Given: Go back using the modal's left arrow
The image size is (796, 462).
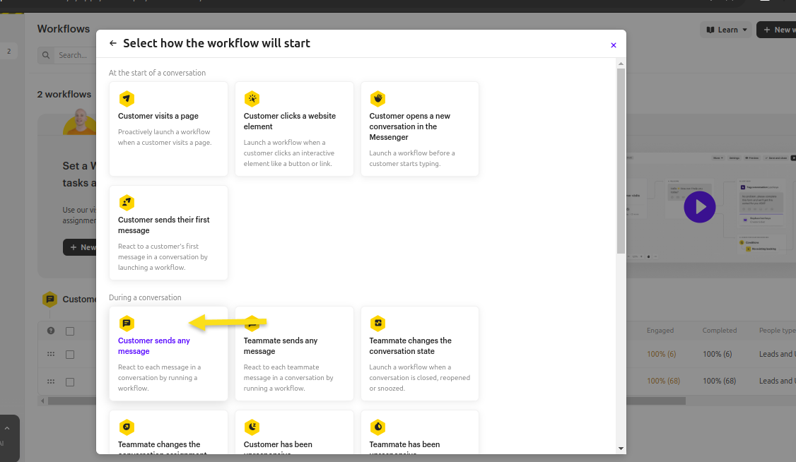Looking at the screenshot, I should [x=112, y=44].
